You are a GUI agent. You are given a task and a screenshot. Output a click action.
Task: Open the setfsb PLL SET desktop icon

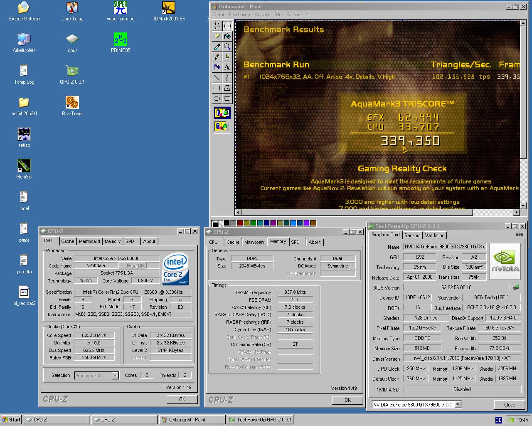(24, 138)
